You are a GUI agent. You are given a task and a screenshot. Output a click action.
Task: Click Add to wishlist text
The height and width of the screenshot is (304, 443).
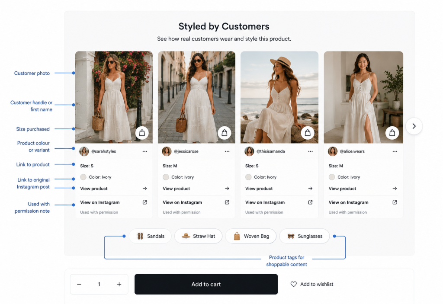point(317,284)
